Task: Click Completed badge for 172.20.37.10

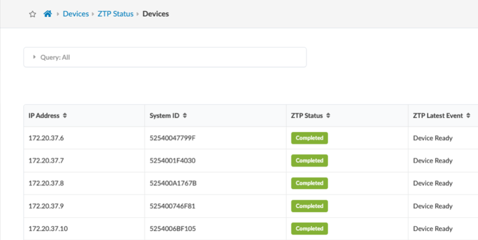Action: point(309,229)
